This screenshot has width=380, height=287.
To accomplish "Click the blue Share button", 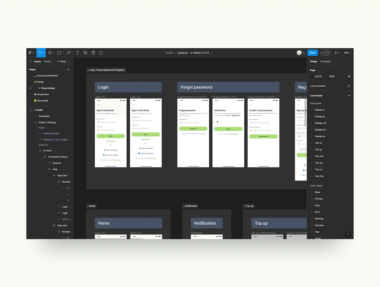I will click(x=313, y=53).
